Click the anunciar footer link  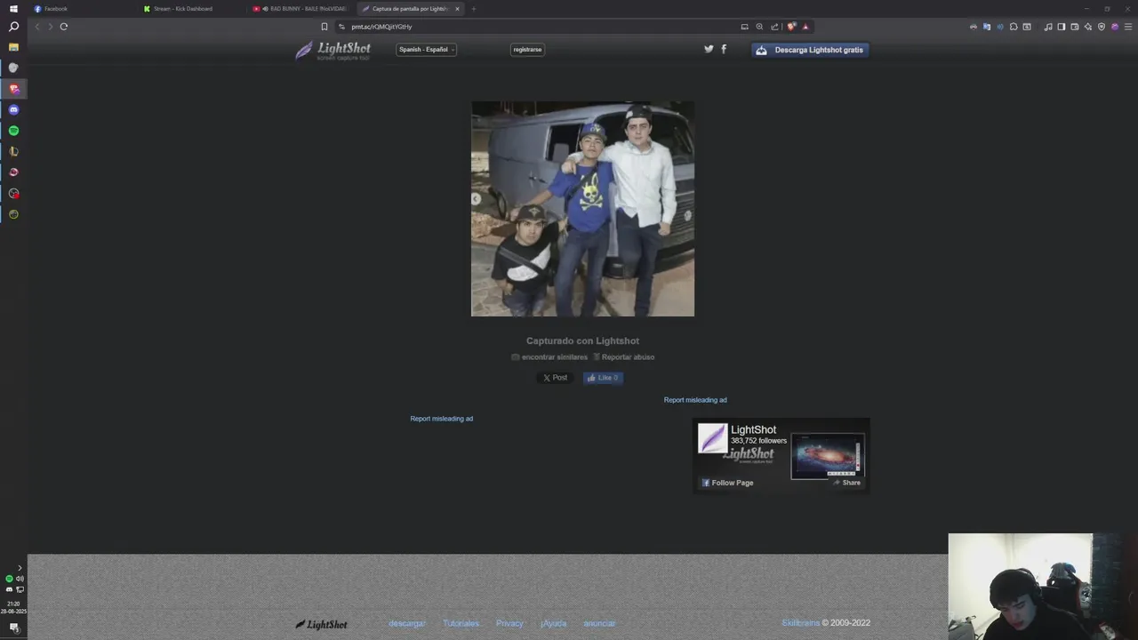tap(599, 623)
